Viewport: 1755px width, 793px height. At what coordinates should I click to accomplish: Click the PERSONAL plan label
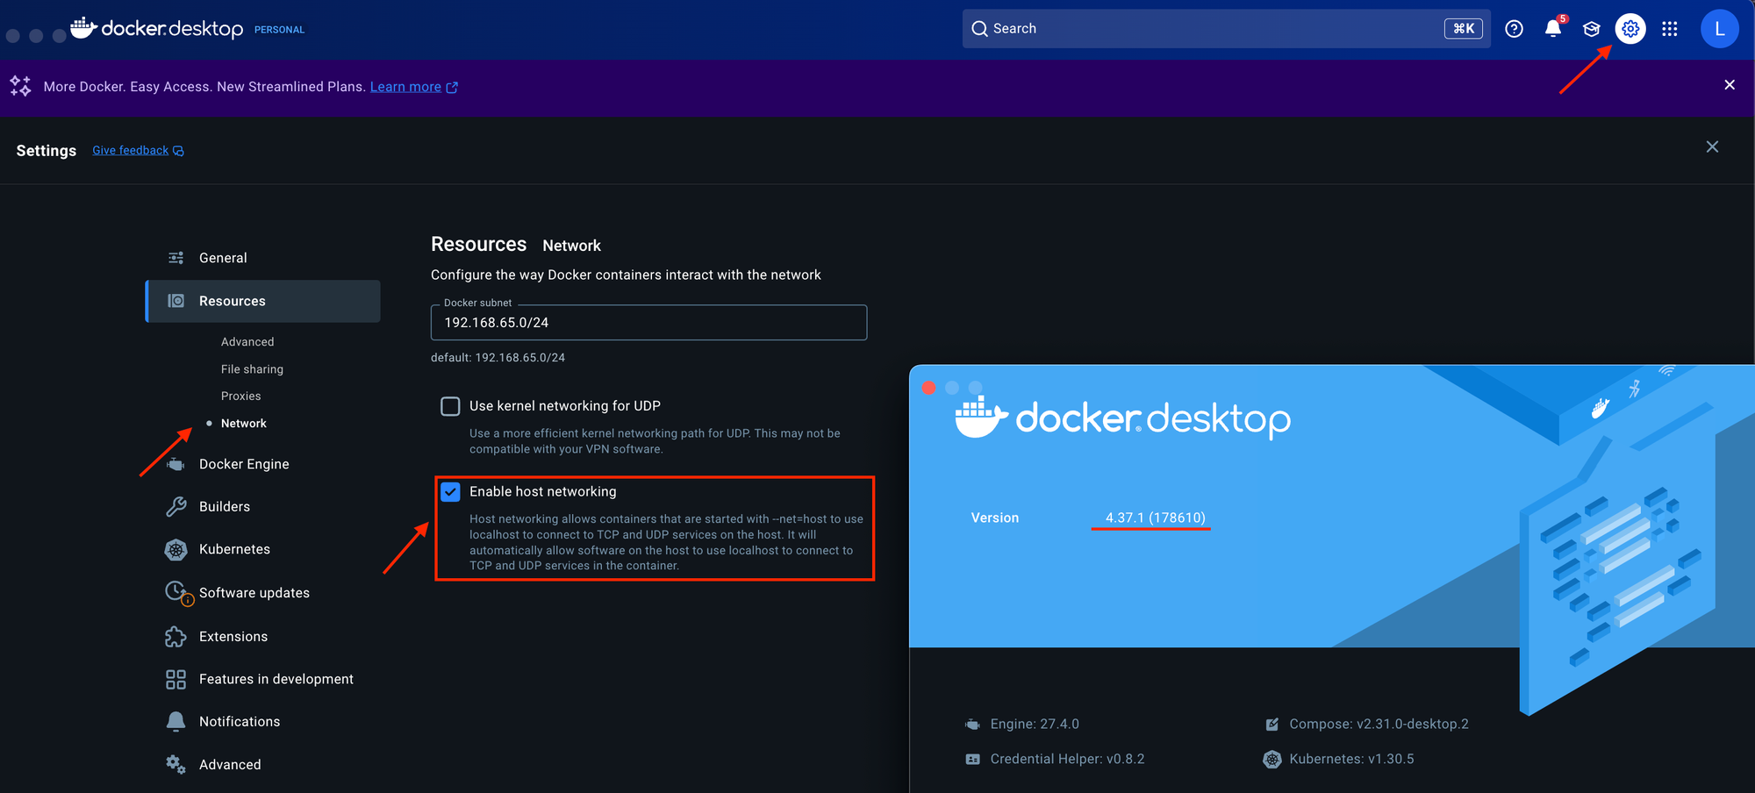pyautogui.click(x=279, y=30)
